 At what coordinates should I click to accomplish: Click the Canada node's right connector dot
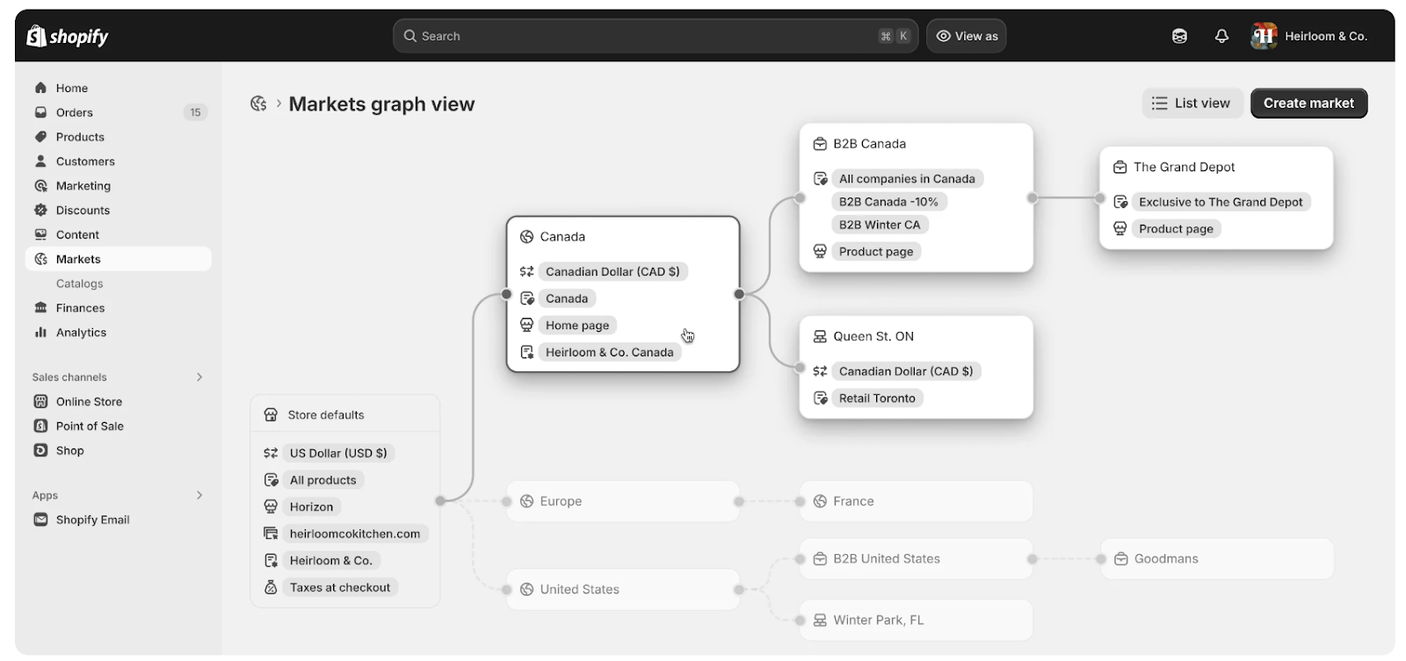point(739,294)
